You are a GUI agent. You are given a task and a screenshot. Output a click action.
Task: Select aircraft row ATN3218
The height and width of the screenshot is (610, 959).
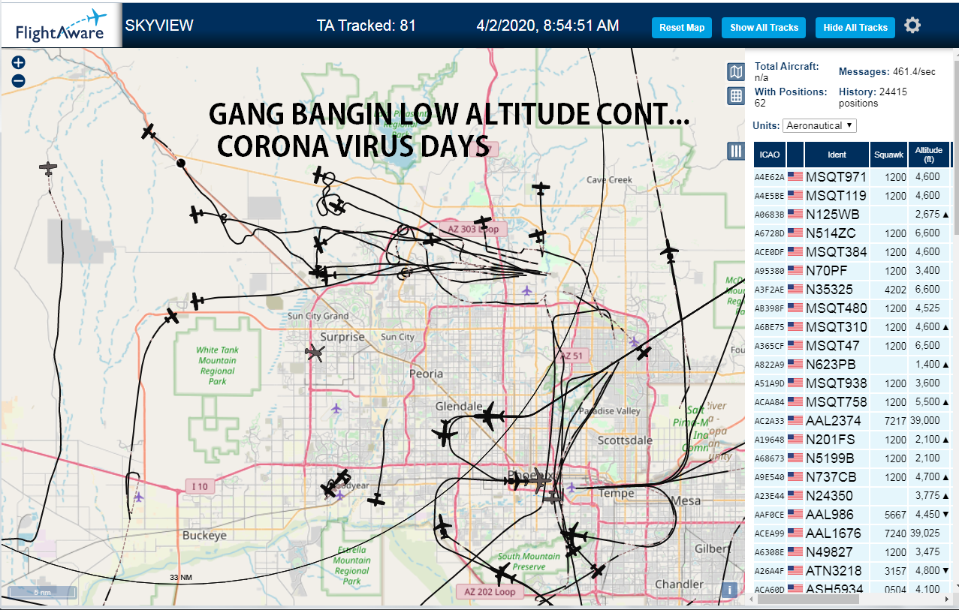(x=853, y=571)
